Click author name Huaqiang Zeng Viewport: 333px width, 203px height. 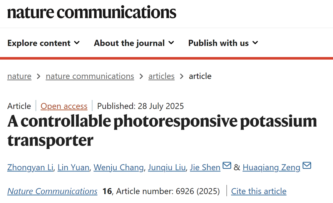pos(271,167)
